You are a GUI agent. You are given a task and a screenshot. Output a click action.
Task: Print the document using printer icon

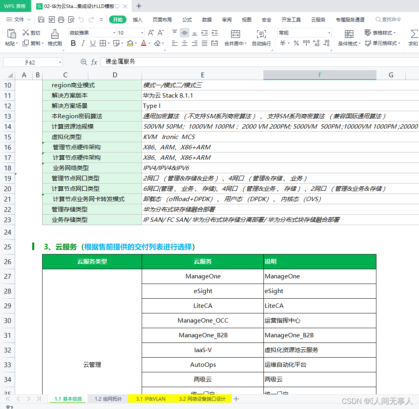pos(61,20)
